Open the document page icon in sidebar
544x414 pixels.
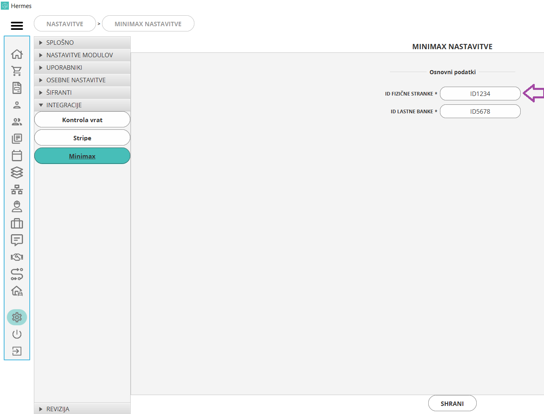click(17, 88)
